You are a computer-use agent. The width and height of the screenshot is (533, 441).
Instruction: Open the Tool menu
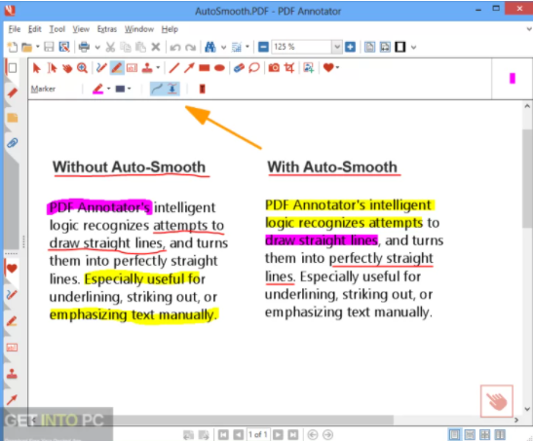(x=57, y=29)
